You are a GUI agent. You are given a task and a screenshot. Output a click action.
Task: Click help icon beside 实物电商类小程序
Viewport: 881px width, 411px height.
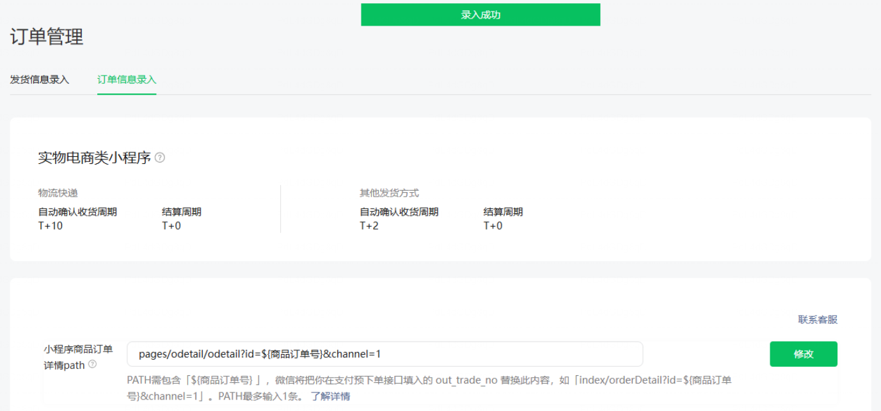160,157
